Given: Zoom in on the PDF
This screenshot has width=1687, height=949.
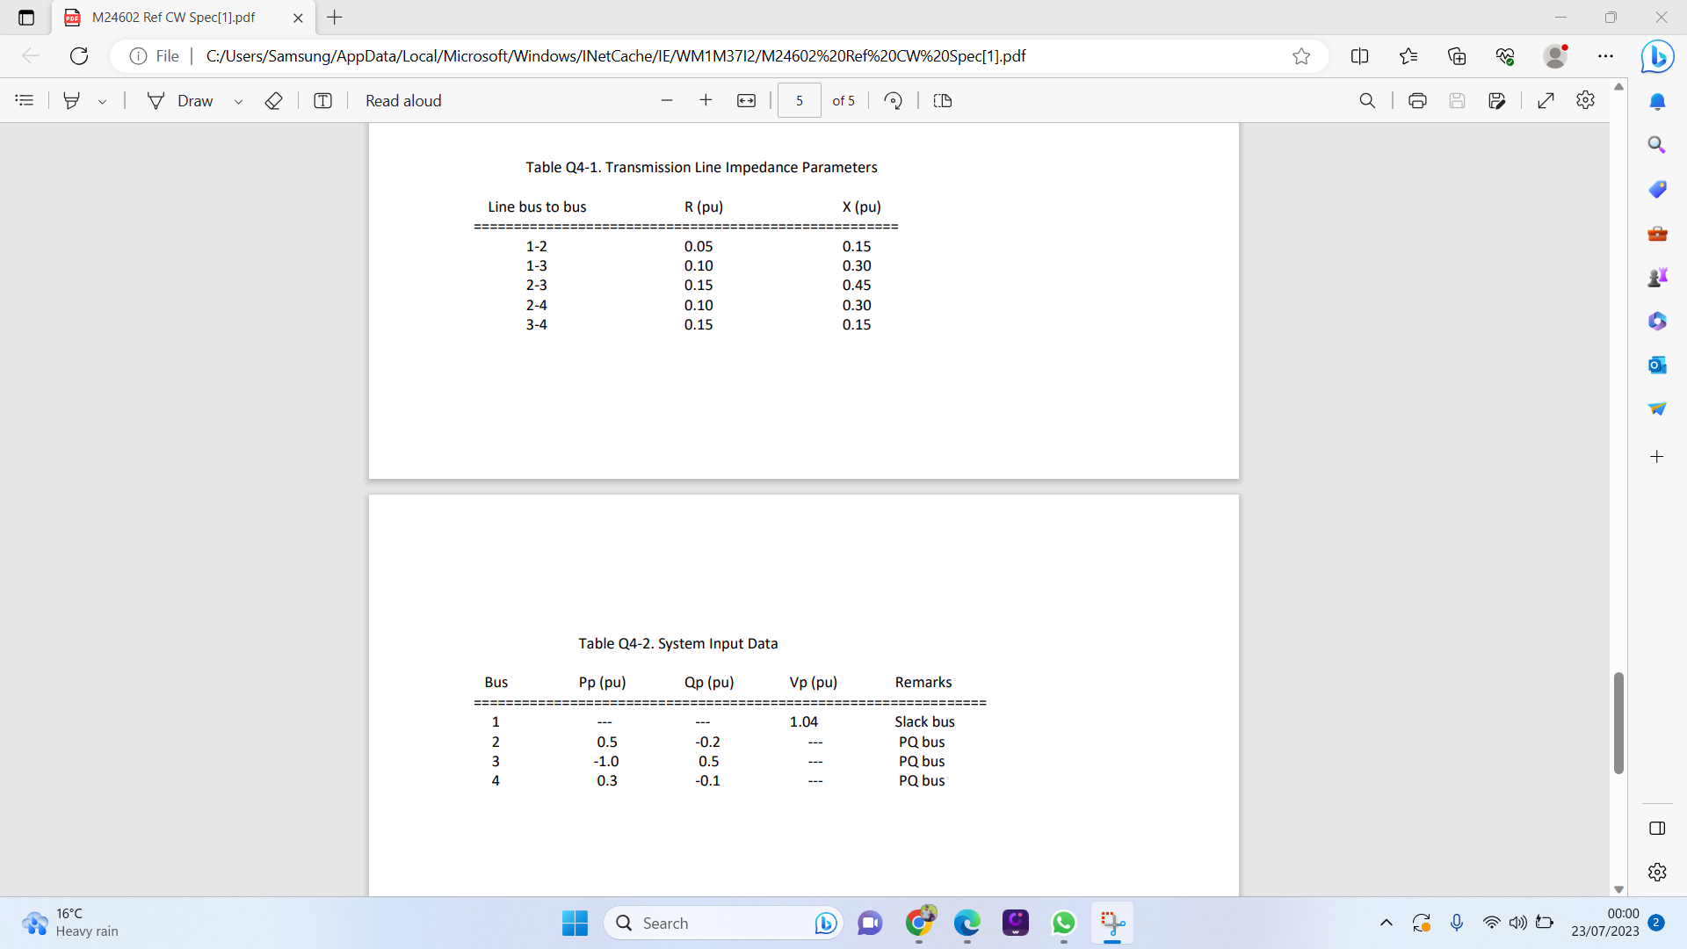Looking at the screenshot, I should click(706, 100).
